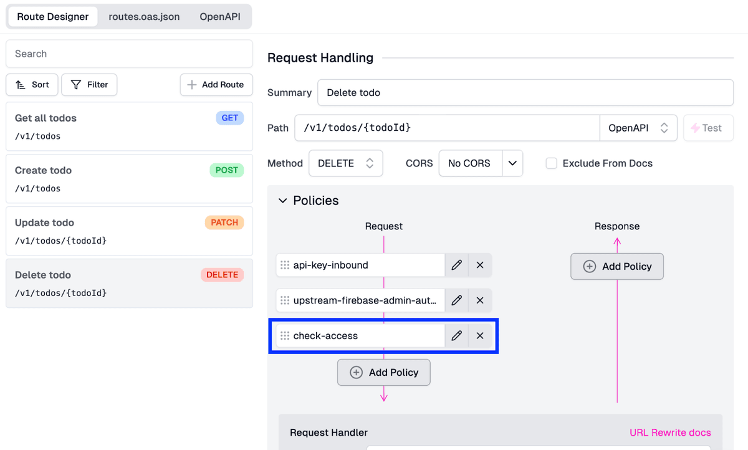Open the Method DELETE dropdown

[x=345, y=163]
